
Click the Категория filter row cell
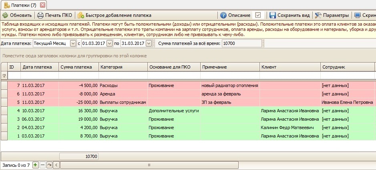(x=123, y=76)
